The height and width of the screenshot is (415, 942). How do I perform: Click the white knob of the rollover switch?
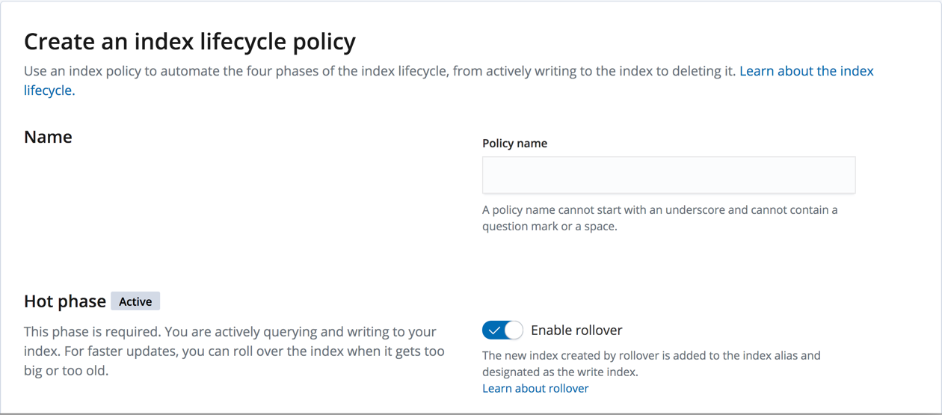tap(513, 330)
